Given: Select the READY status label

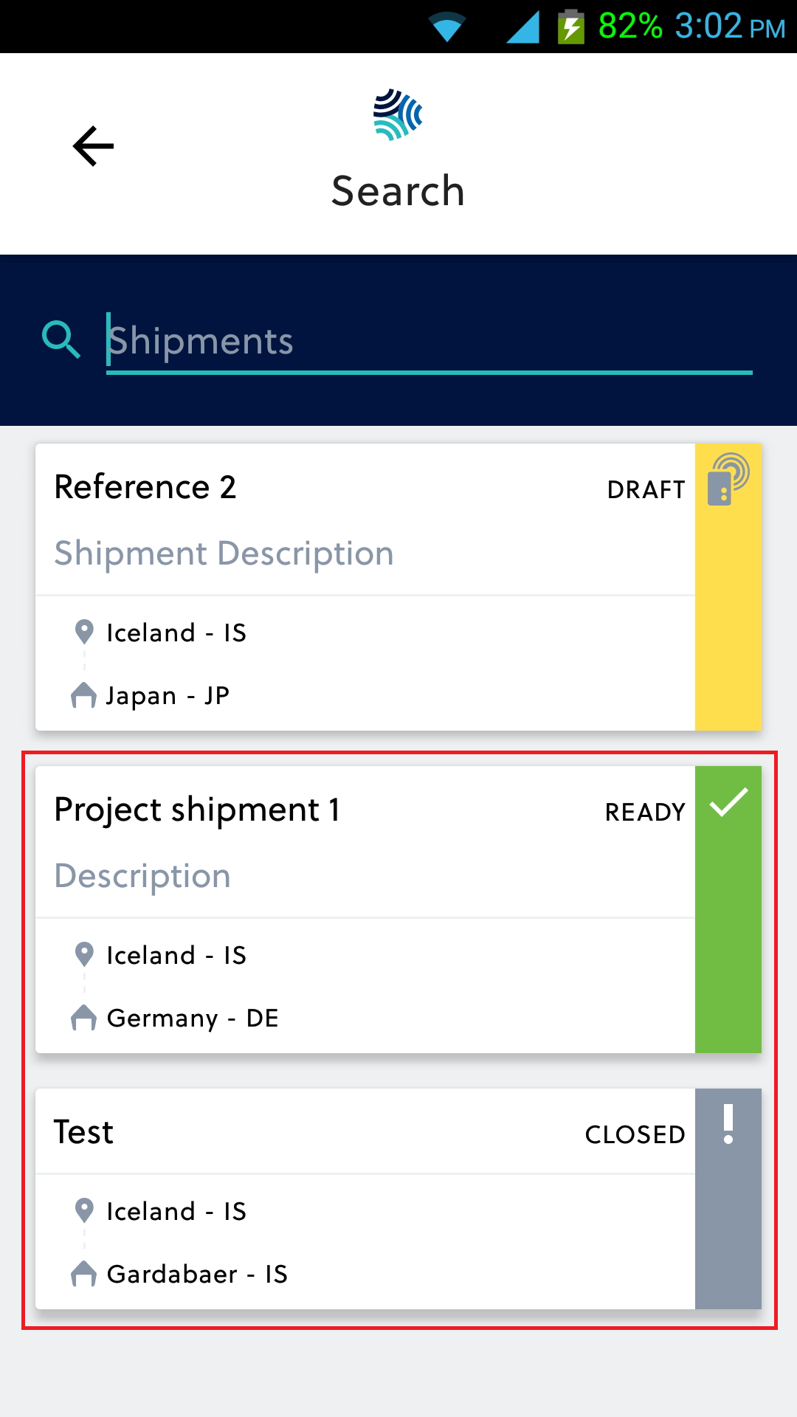Looking at the screenshot, I should (645, 812).
